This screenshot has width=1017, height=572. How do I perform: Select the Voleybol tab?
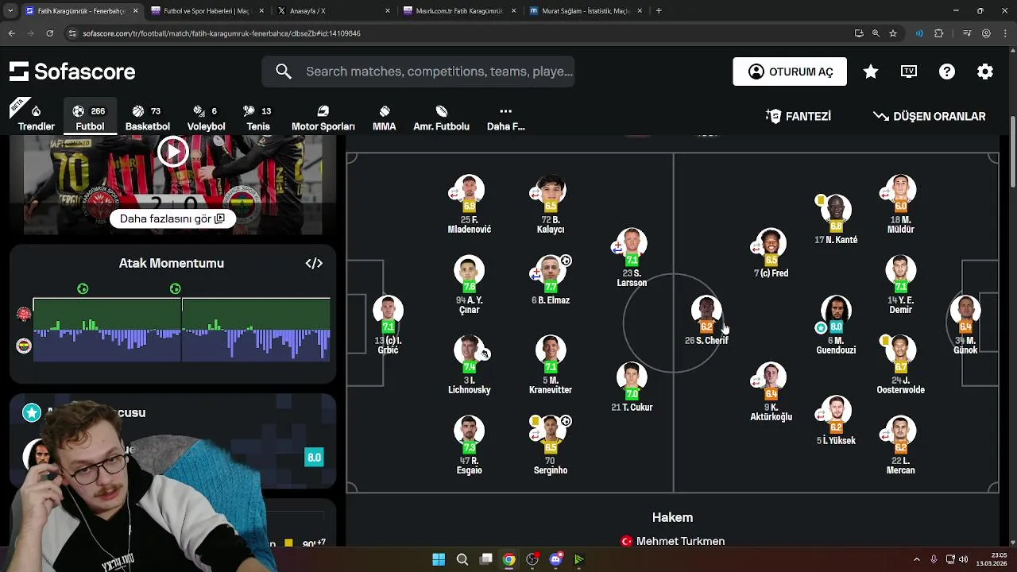[x=206, y=117]
